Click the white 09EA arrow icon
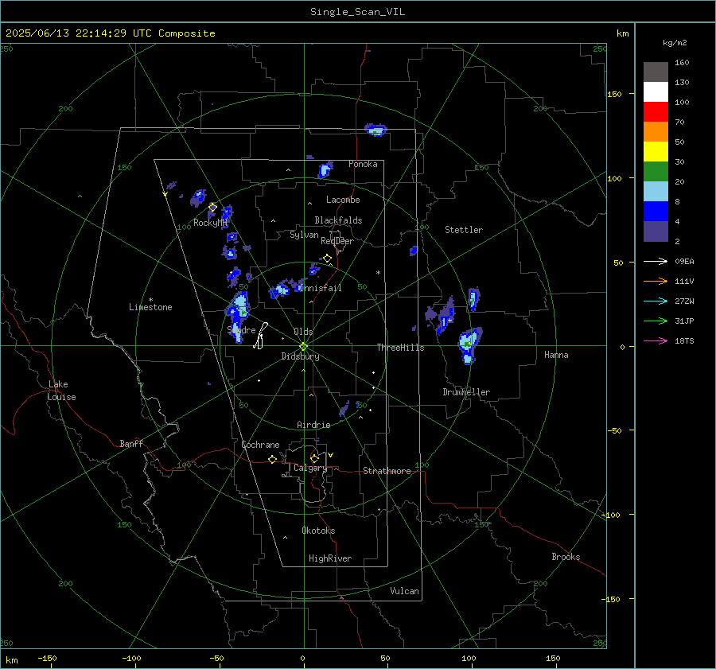Screen dimensions: 716x669 (x=656, y=261)
